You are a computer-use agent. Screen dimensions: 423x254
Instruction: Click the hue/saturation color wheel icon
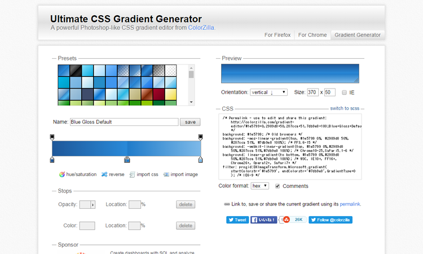(x=62, y=174)
